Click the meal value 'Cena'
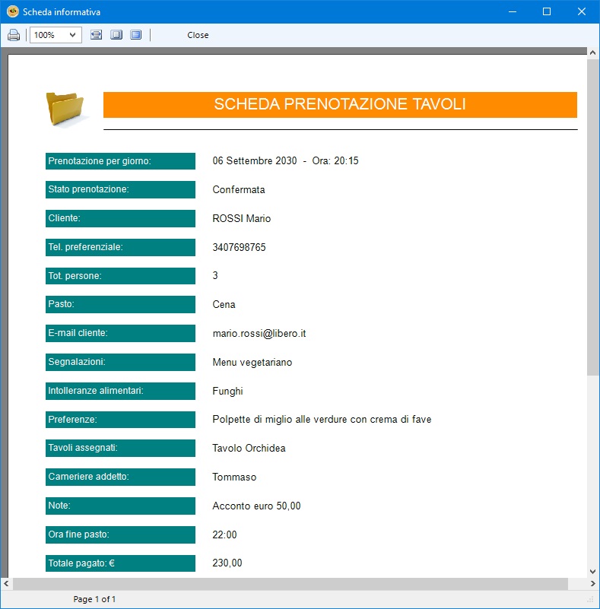This screenshot has height=609, width=600. [x=224, y=304]
